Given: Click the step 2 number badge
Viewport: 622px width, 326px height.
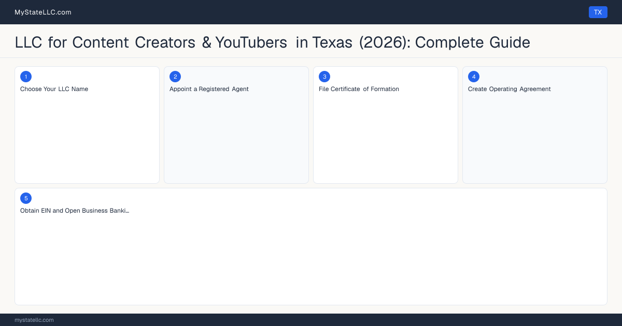Looking at the screenshot, I should click(175, 77).
